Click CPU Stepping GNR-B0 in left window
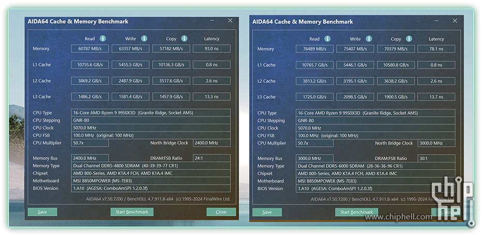 click(x=151, y=120)
